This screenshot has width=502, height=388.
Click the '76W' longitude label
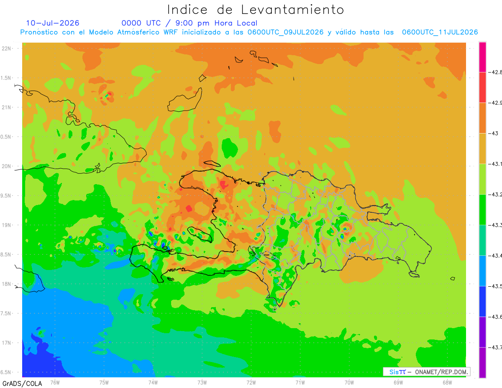(55, 382)
